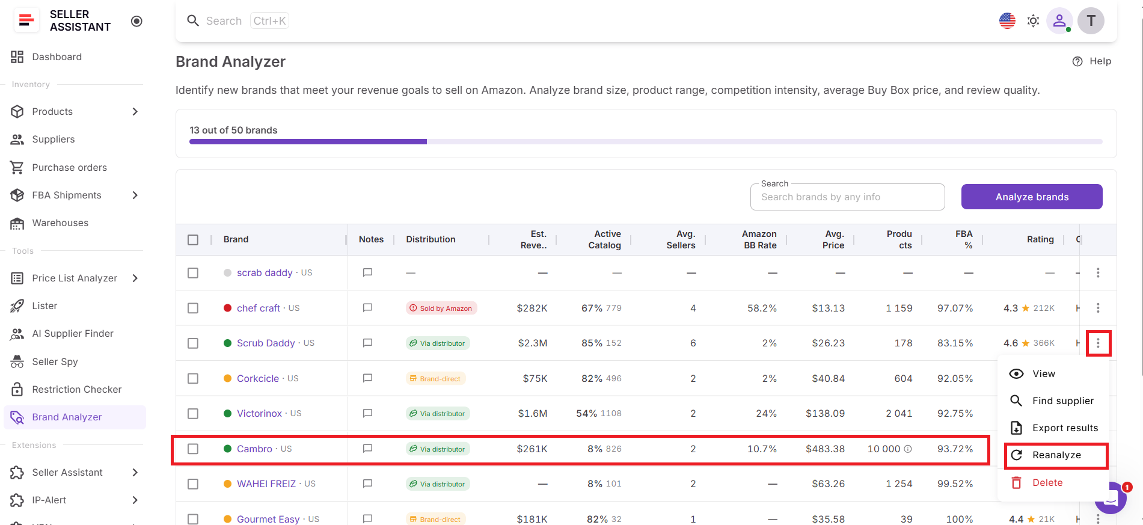1143x525 pixels.
Task: Open the user account profile icon
Action: pos(1059,21)
